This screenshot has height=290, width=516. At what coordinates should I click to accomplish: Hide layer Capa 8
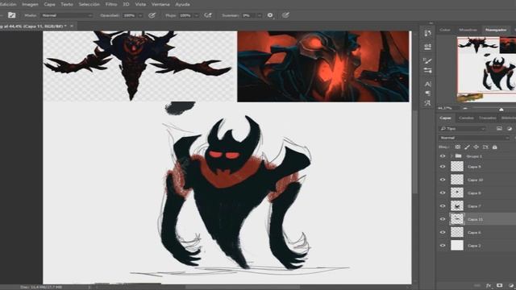point(443,193)
